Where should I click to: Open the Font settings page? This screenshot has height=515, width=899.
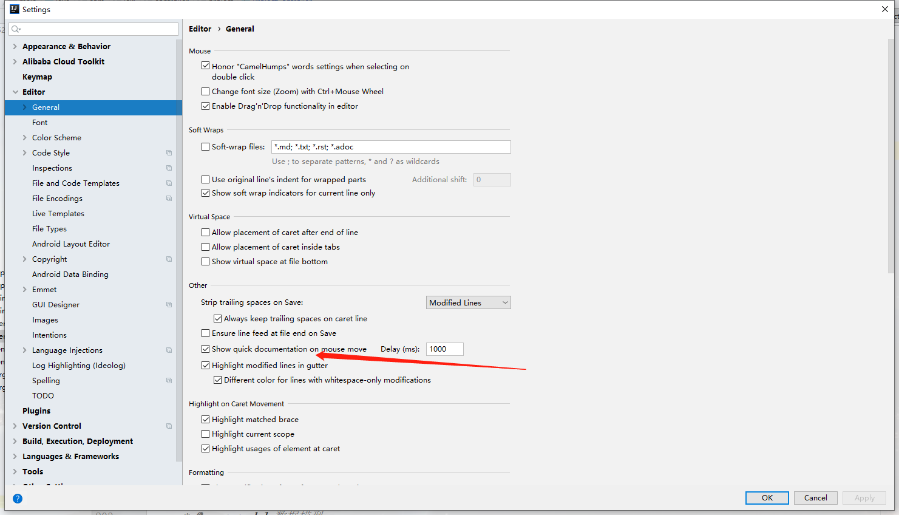tap(39, 123)
